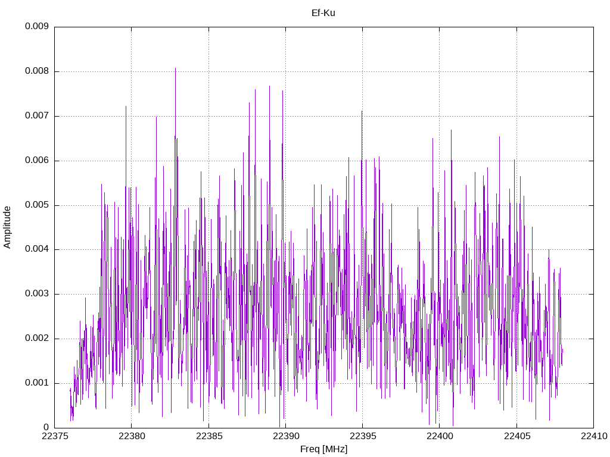Click the y-axis tick label 0.005

pyautogui.click(x=37, y=205)
